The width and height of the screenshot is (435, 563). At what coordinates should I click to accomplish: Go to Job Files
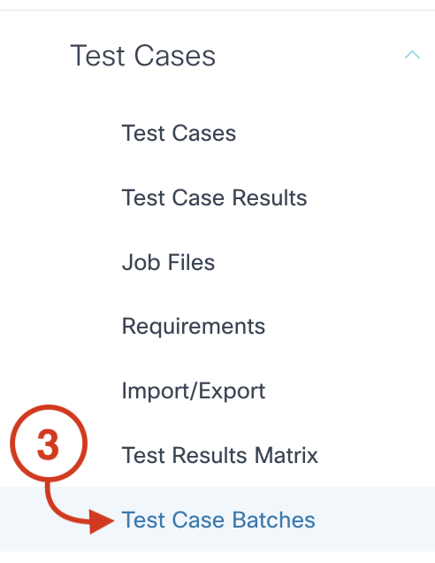pyautogui.click(x=168, y=262)
